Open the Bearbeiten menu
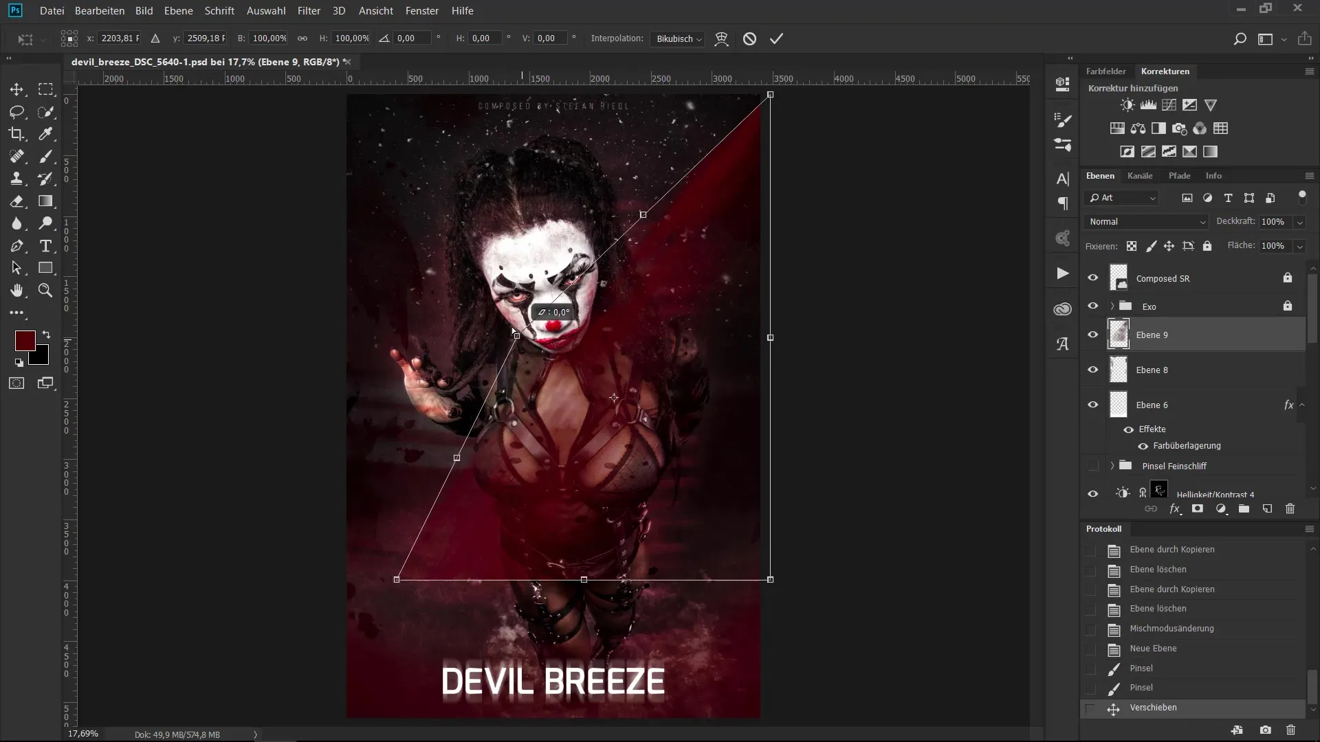This screenshot has height=742, width=1320. pyautogui.click(x=100, y=11)
